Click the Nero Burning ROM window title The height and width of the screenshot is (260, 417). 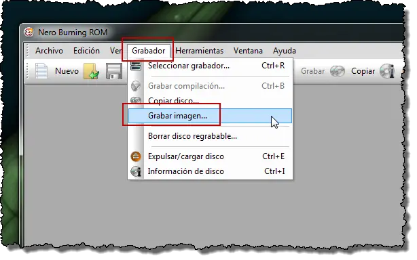pyautogui.click(x=73, y=32)
